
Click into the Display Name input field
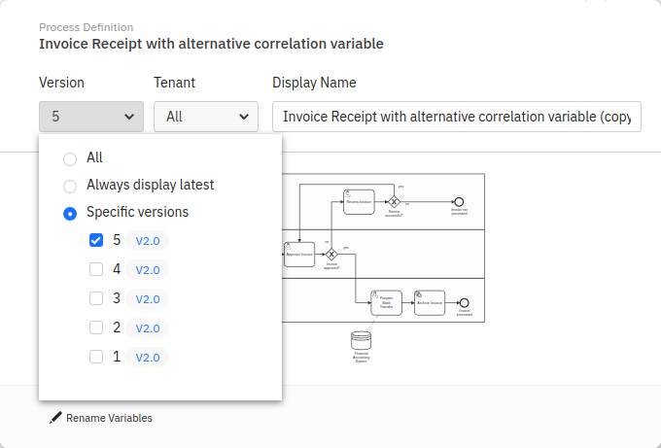[456, 117]
